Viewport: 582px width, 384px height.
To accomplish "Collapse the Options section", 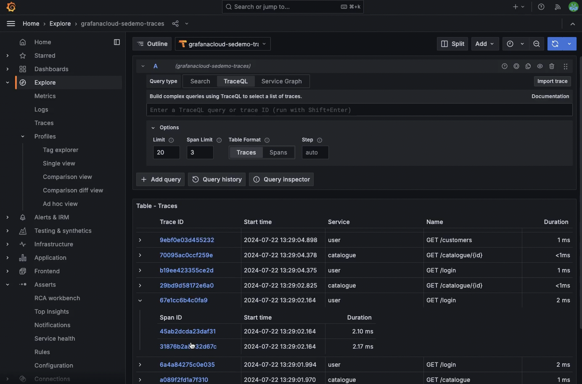I will [153, 127].
